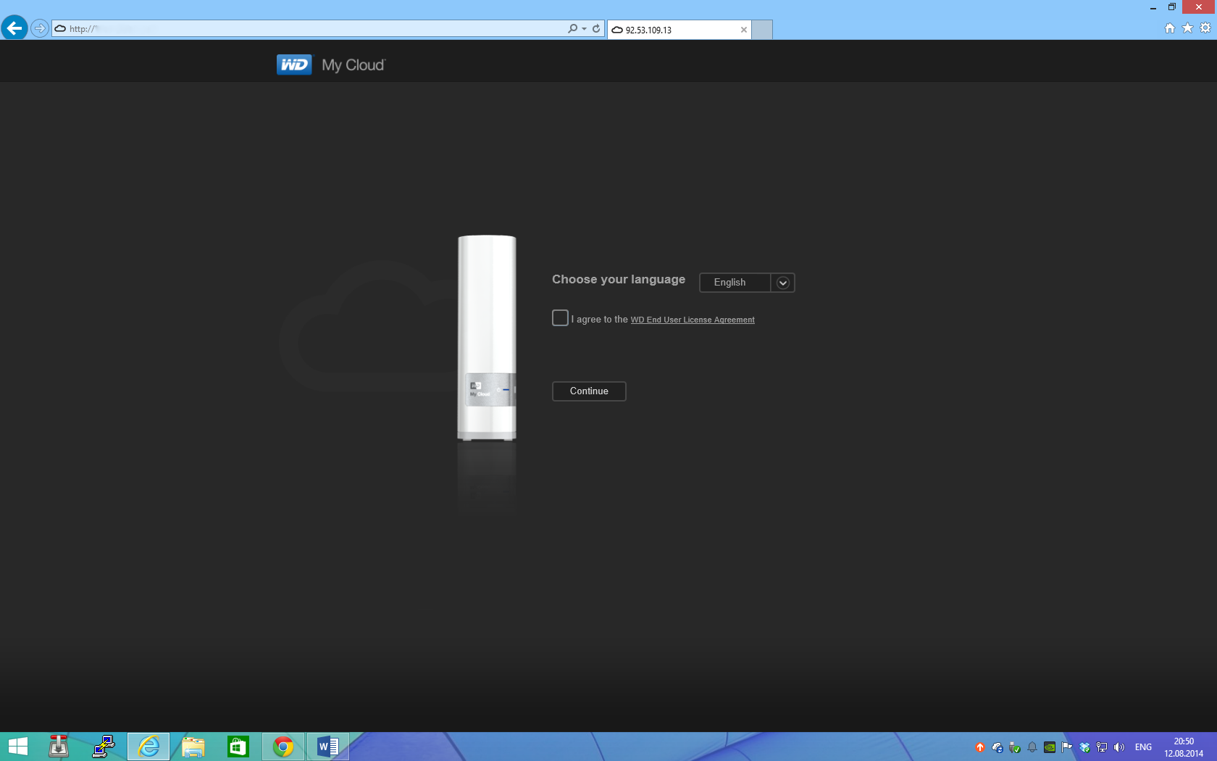The width and height of the screenshot is (1217, 761).
Task: Open the browser Tools gear icon
Action: (x=1205, y=28)
